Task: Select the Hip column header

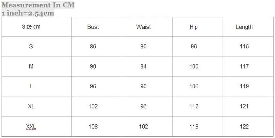Action: [x=194, y=27]
